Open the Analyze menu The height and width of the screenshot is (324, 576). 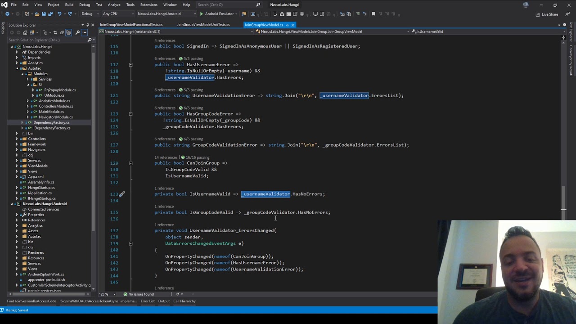coord(114,5)
